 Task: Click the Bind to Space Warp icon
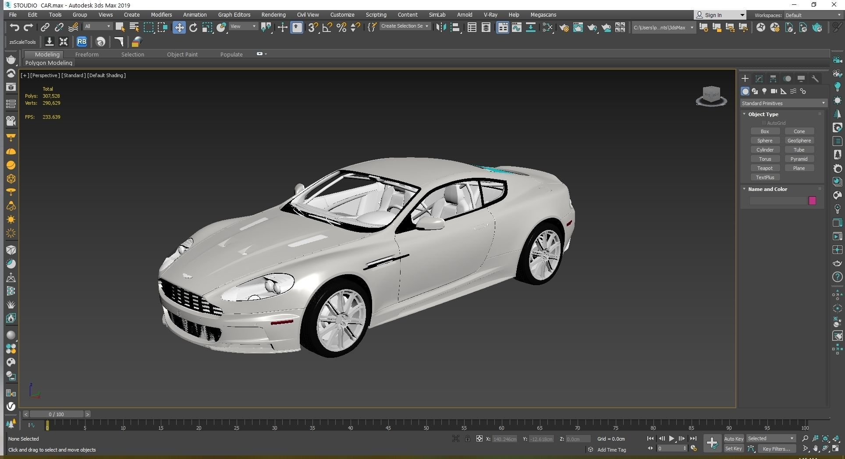[x=73, y=28]
